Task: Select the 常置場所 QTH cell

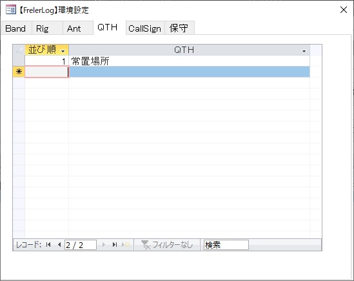Action: [x=190, y=61]
